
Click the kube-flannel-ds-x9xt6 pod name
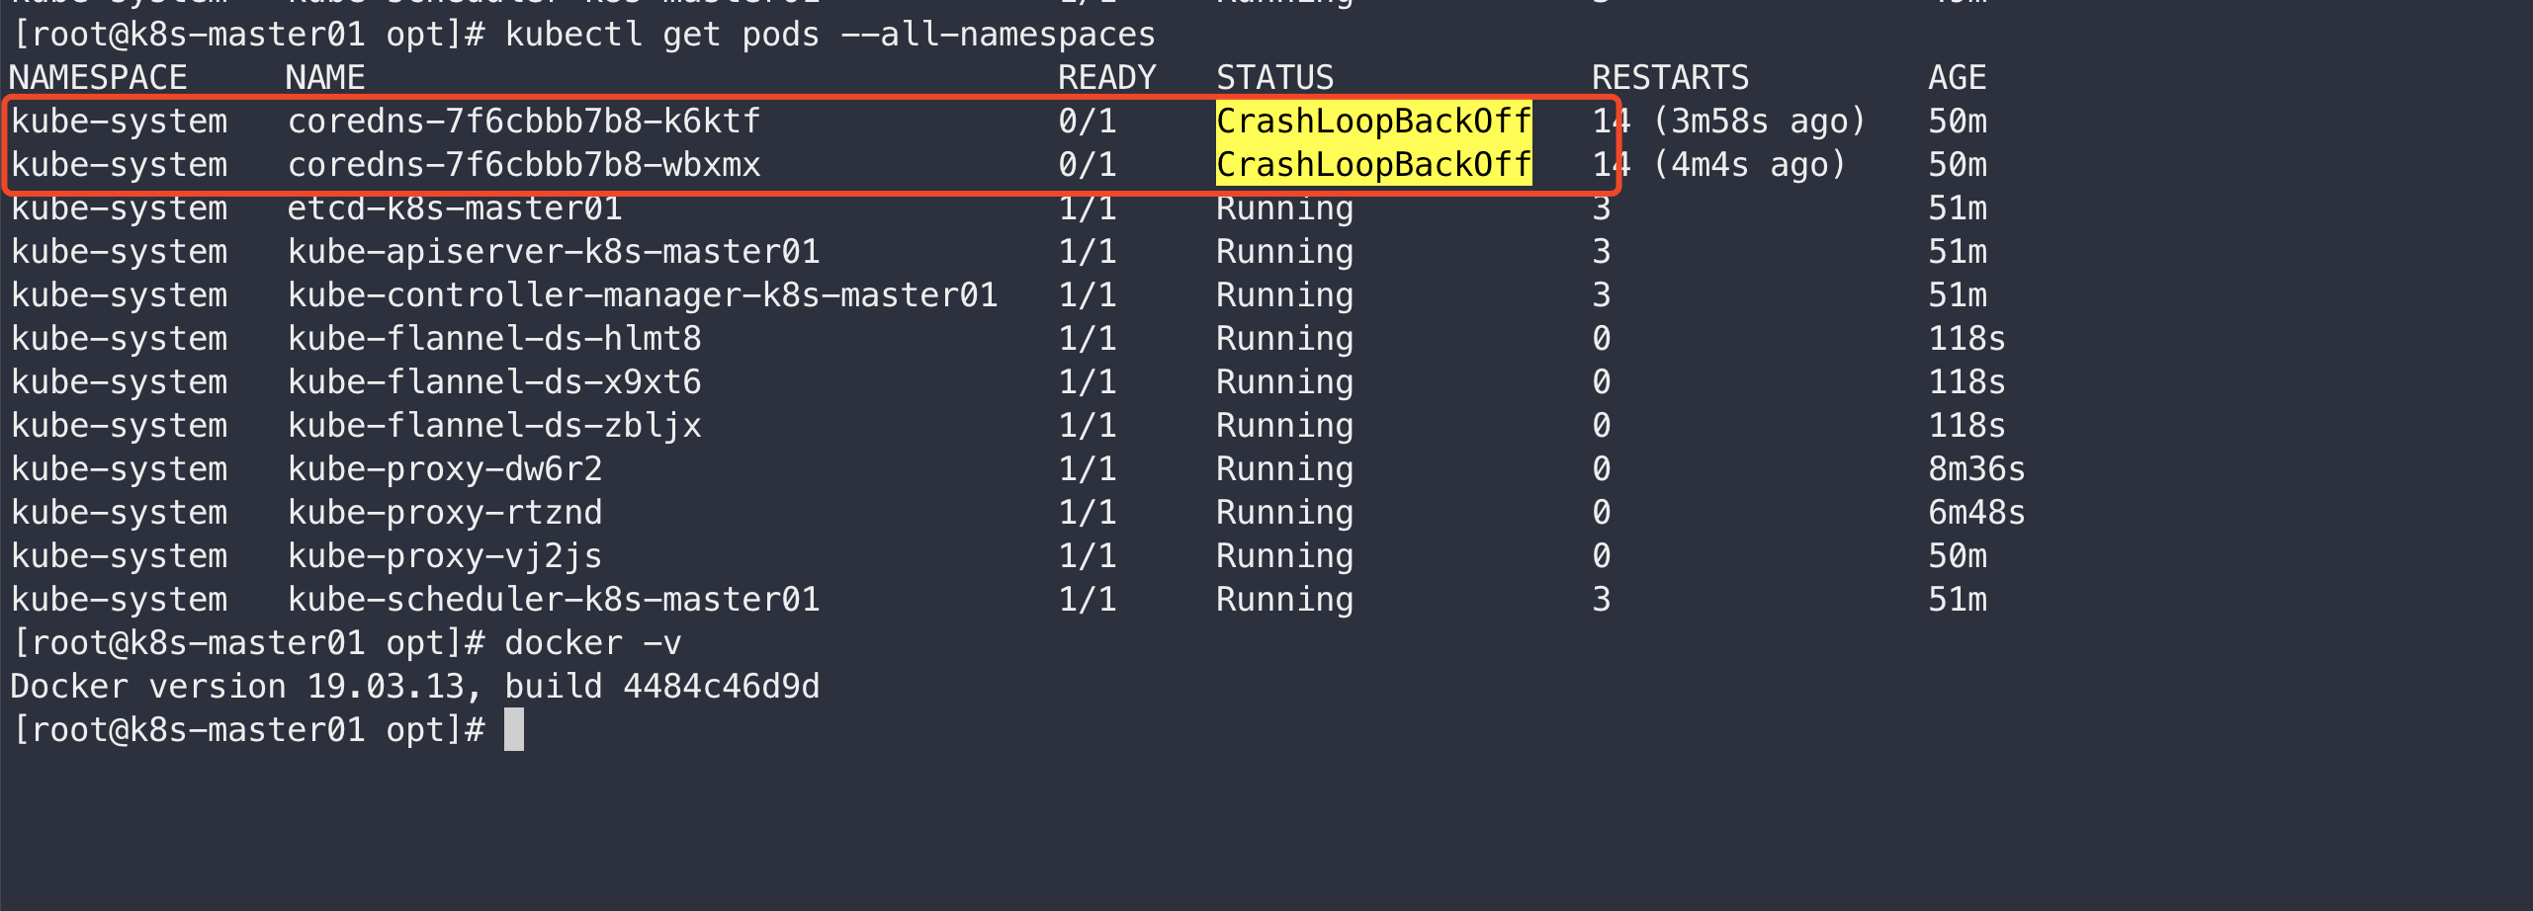[x=493, y=382]
